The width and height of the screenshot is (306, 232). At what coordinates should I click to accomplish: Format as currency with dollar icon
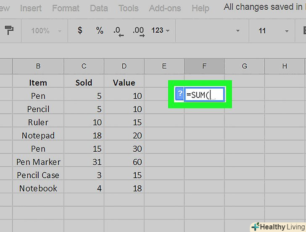point(80,31)
